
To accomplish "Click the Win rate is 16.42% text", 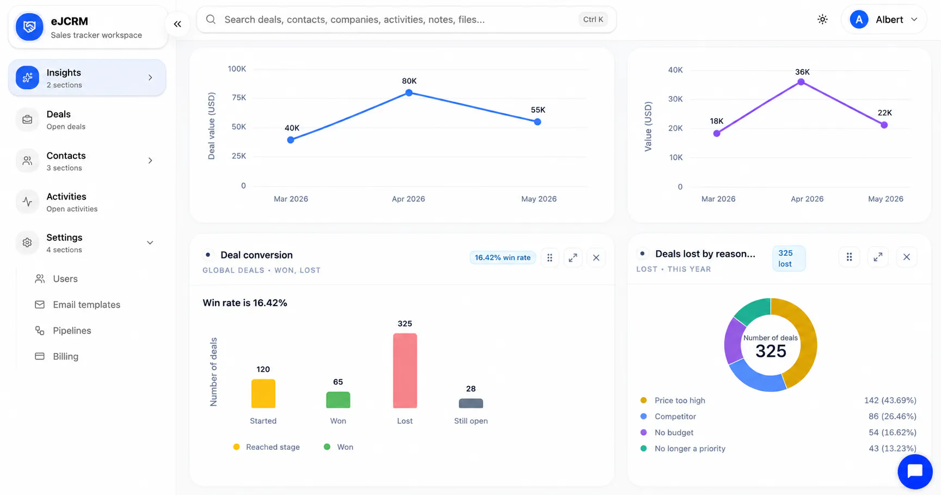I will click(x=245, y=303).
